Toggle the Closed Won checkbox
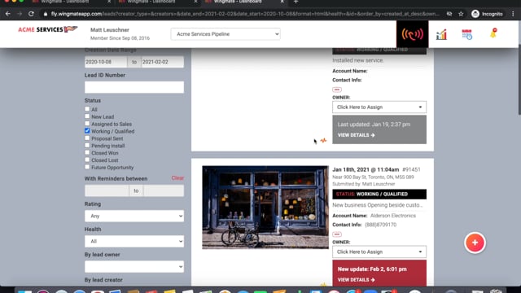This screenshot has height=293, width=521. (x=87, y=153)
